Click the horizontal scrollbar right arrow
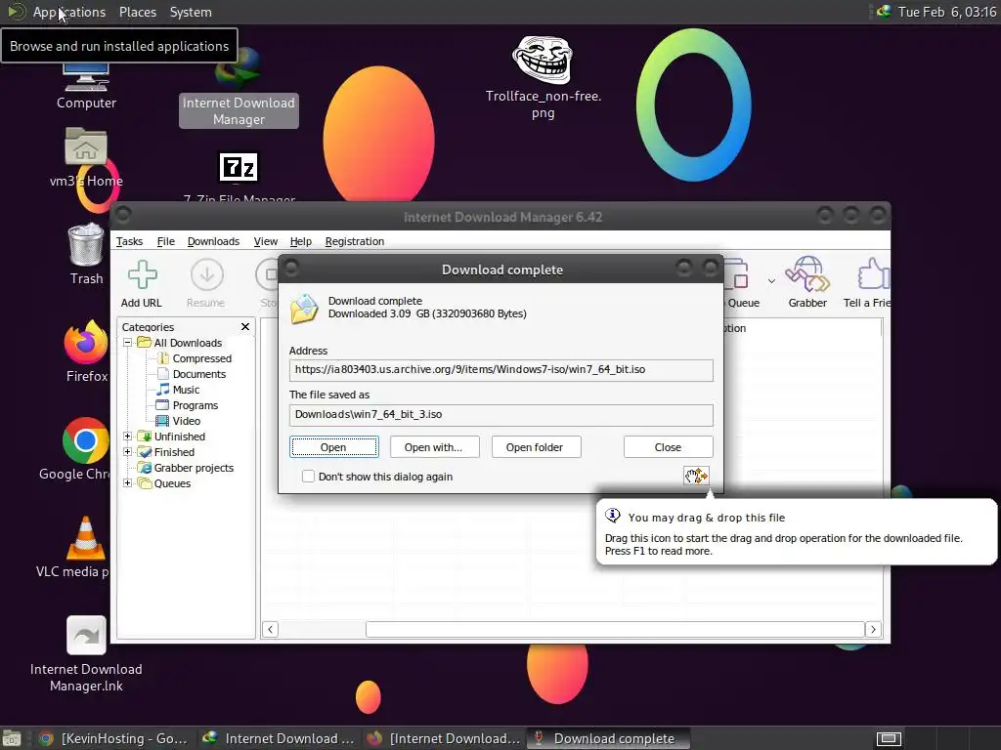Screen dimensions: 1001x750 (x=873, y=630)
